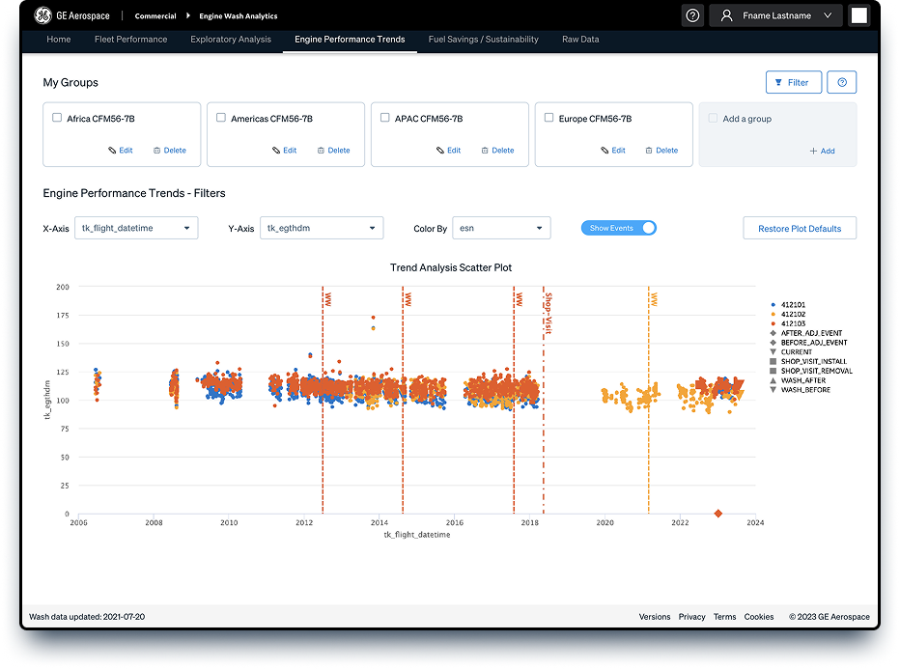Toggle AFTER_ADJ_EVENT legend diamond

click(x=773, y=333)
